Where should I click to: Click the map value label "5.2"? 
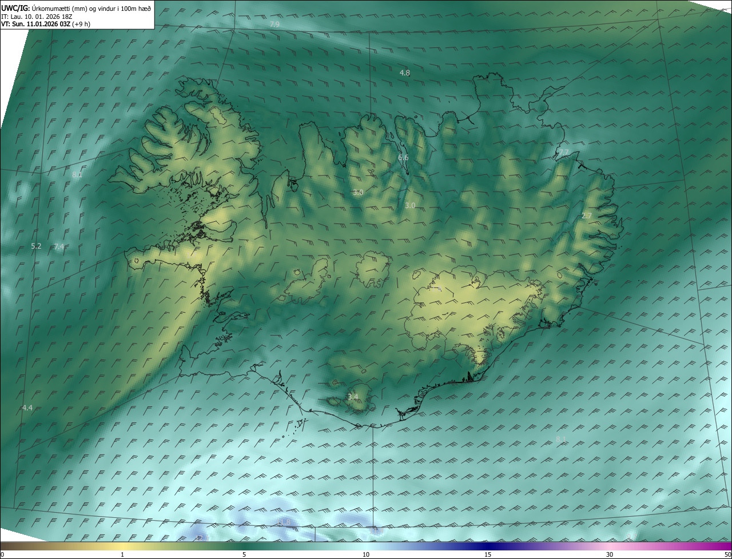36,246
